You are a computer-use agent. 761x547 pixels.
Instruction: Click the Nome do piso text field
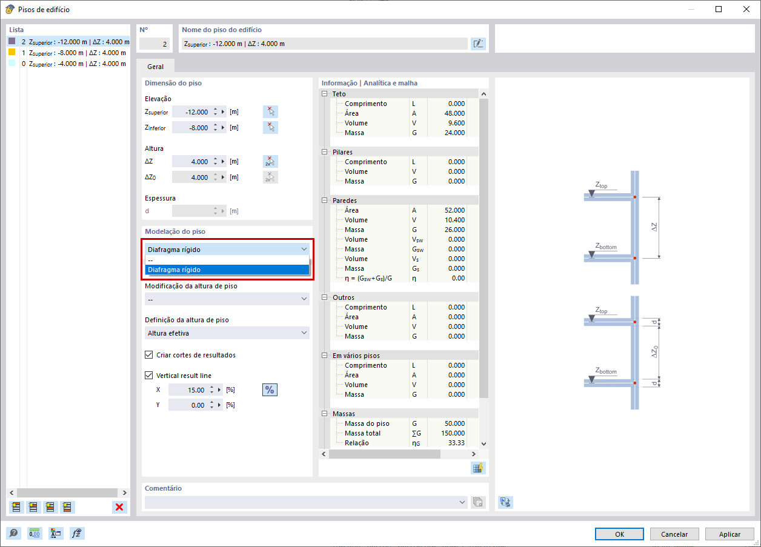pos(324,44)
